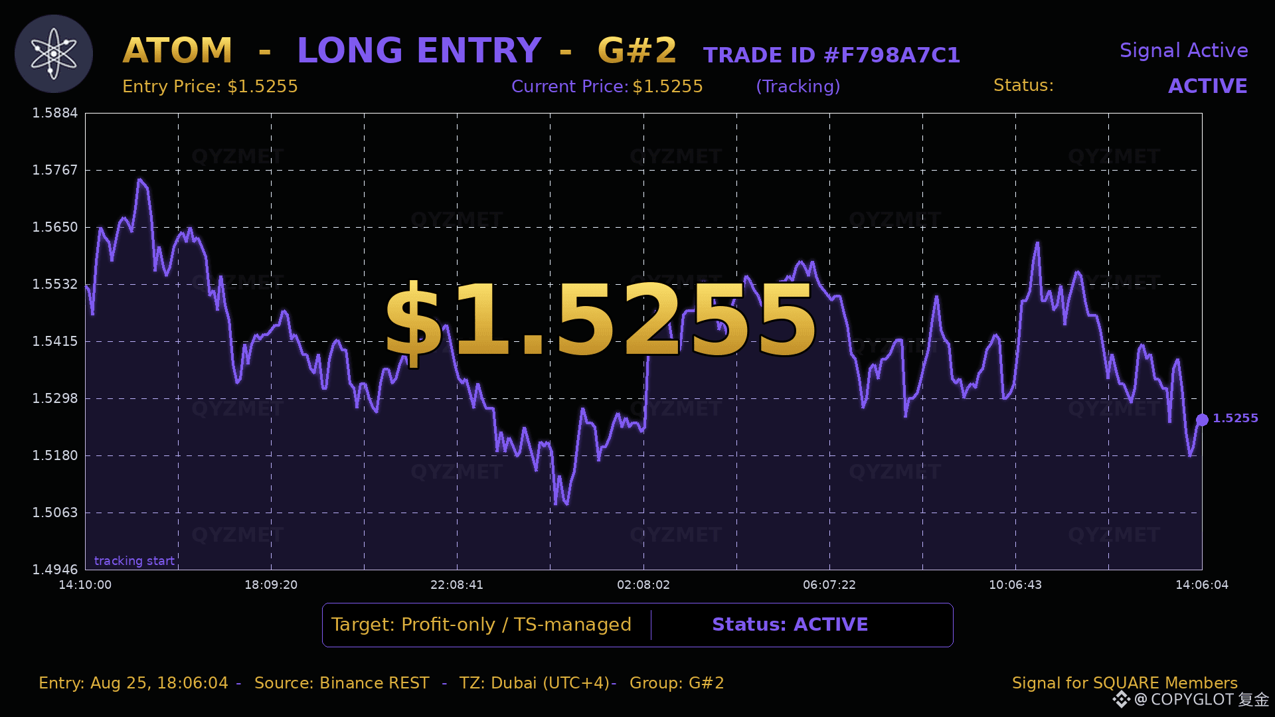1275x717 pixels.
Task: Select the 22:08:41 time axis label
Action: 457,585
